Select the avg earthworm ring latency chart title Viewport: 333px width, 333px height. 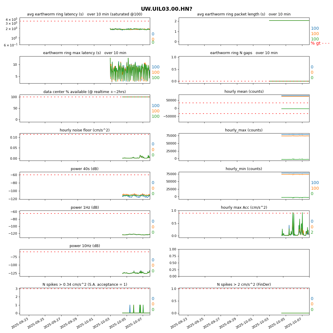click(85, 14)
